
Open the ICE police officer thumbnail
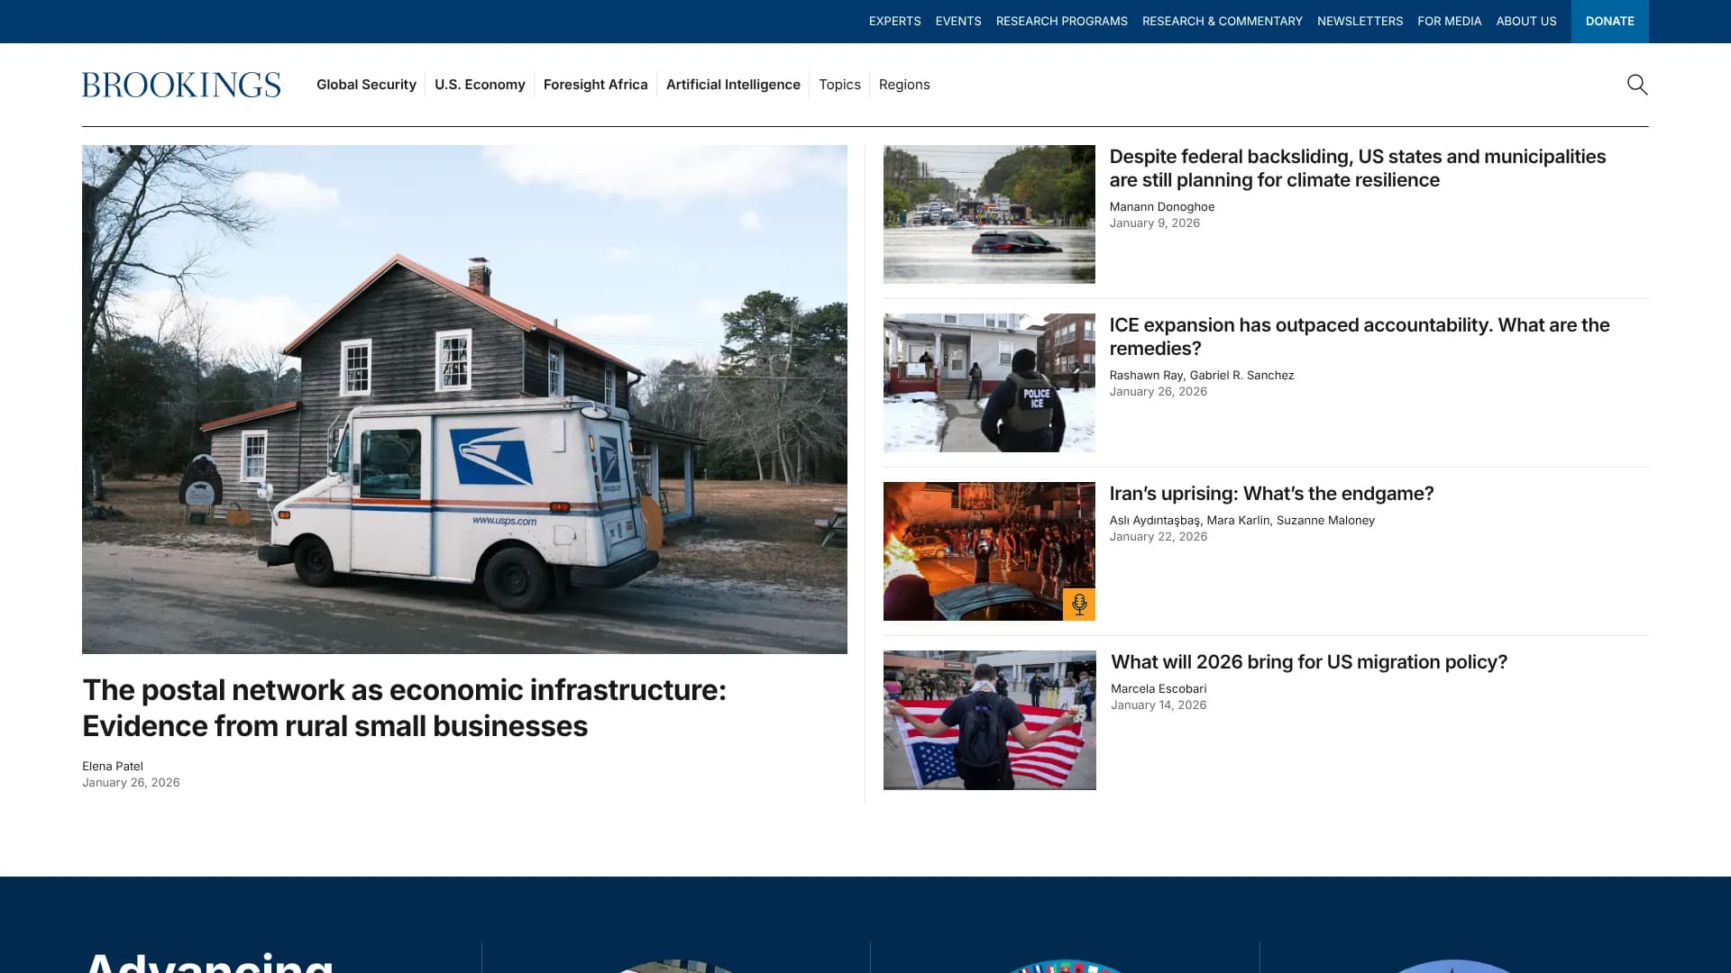click(x=988, y=383)
